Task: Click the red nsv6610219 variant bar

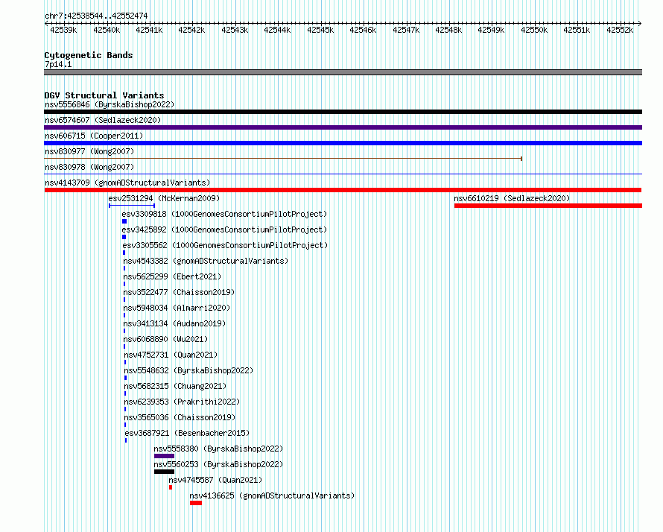Action: pyautogui.click(x=548, y=206)
